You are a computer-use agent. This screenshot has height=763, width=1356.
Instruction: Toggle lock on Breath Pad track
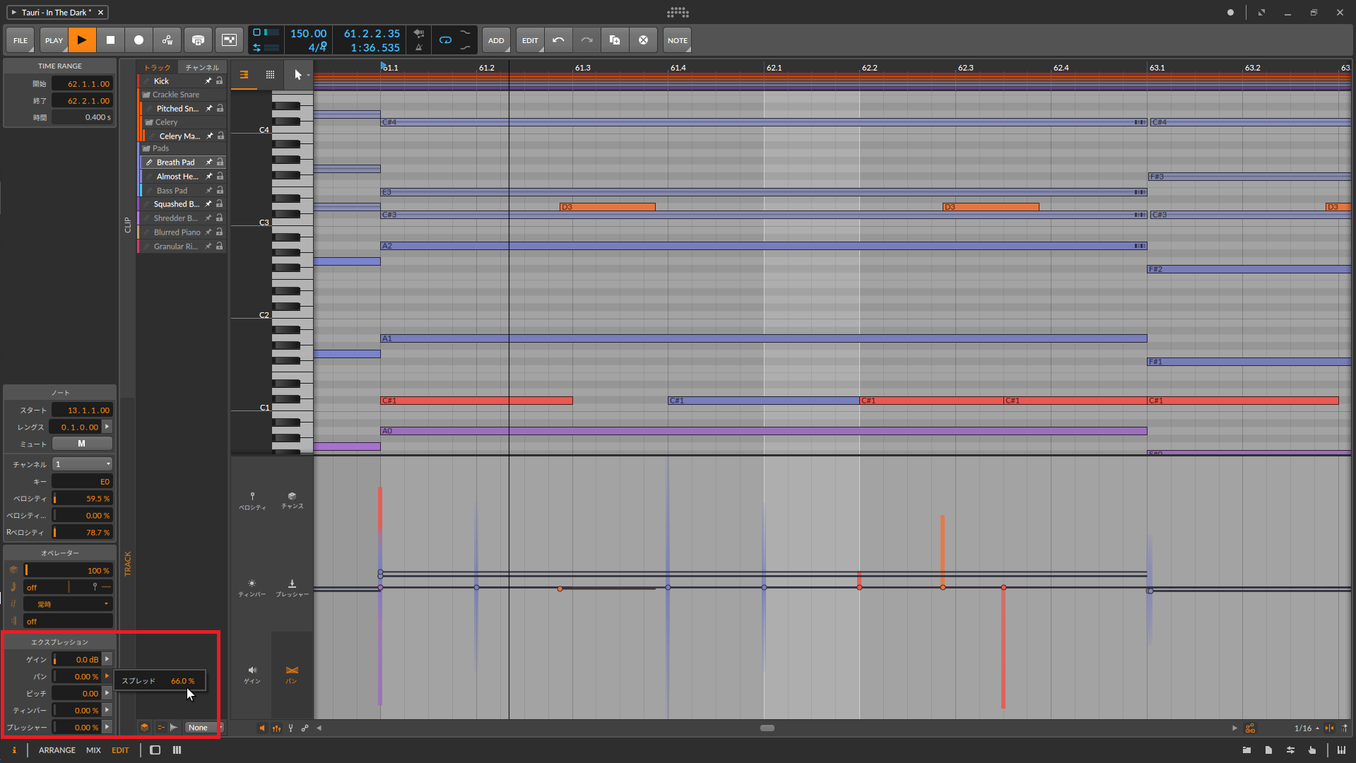pos(220,162)
